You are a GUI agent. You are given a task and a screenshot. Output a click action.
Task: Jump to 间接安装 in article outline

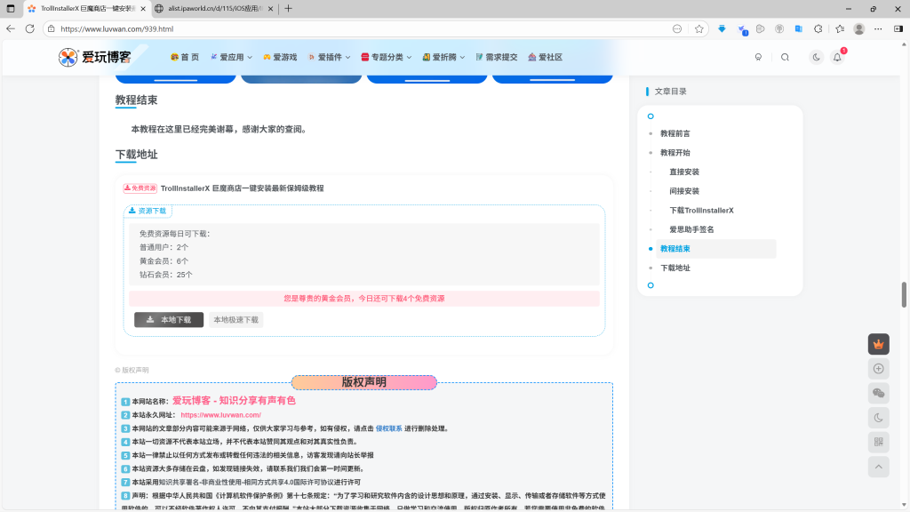(x=684, y=191)
